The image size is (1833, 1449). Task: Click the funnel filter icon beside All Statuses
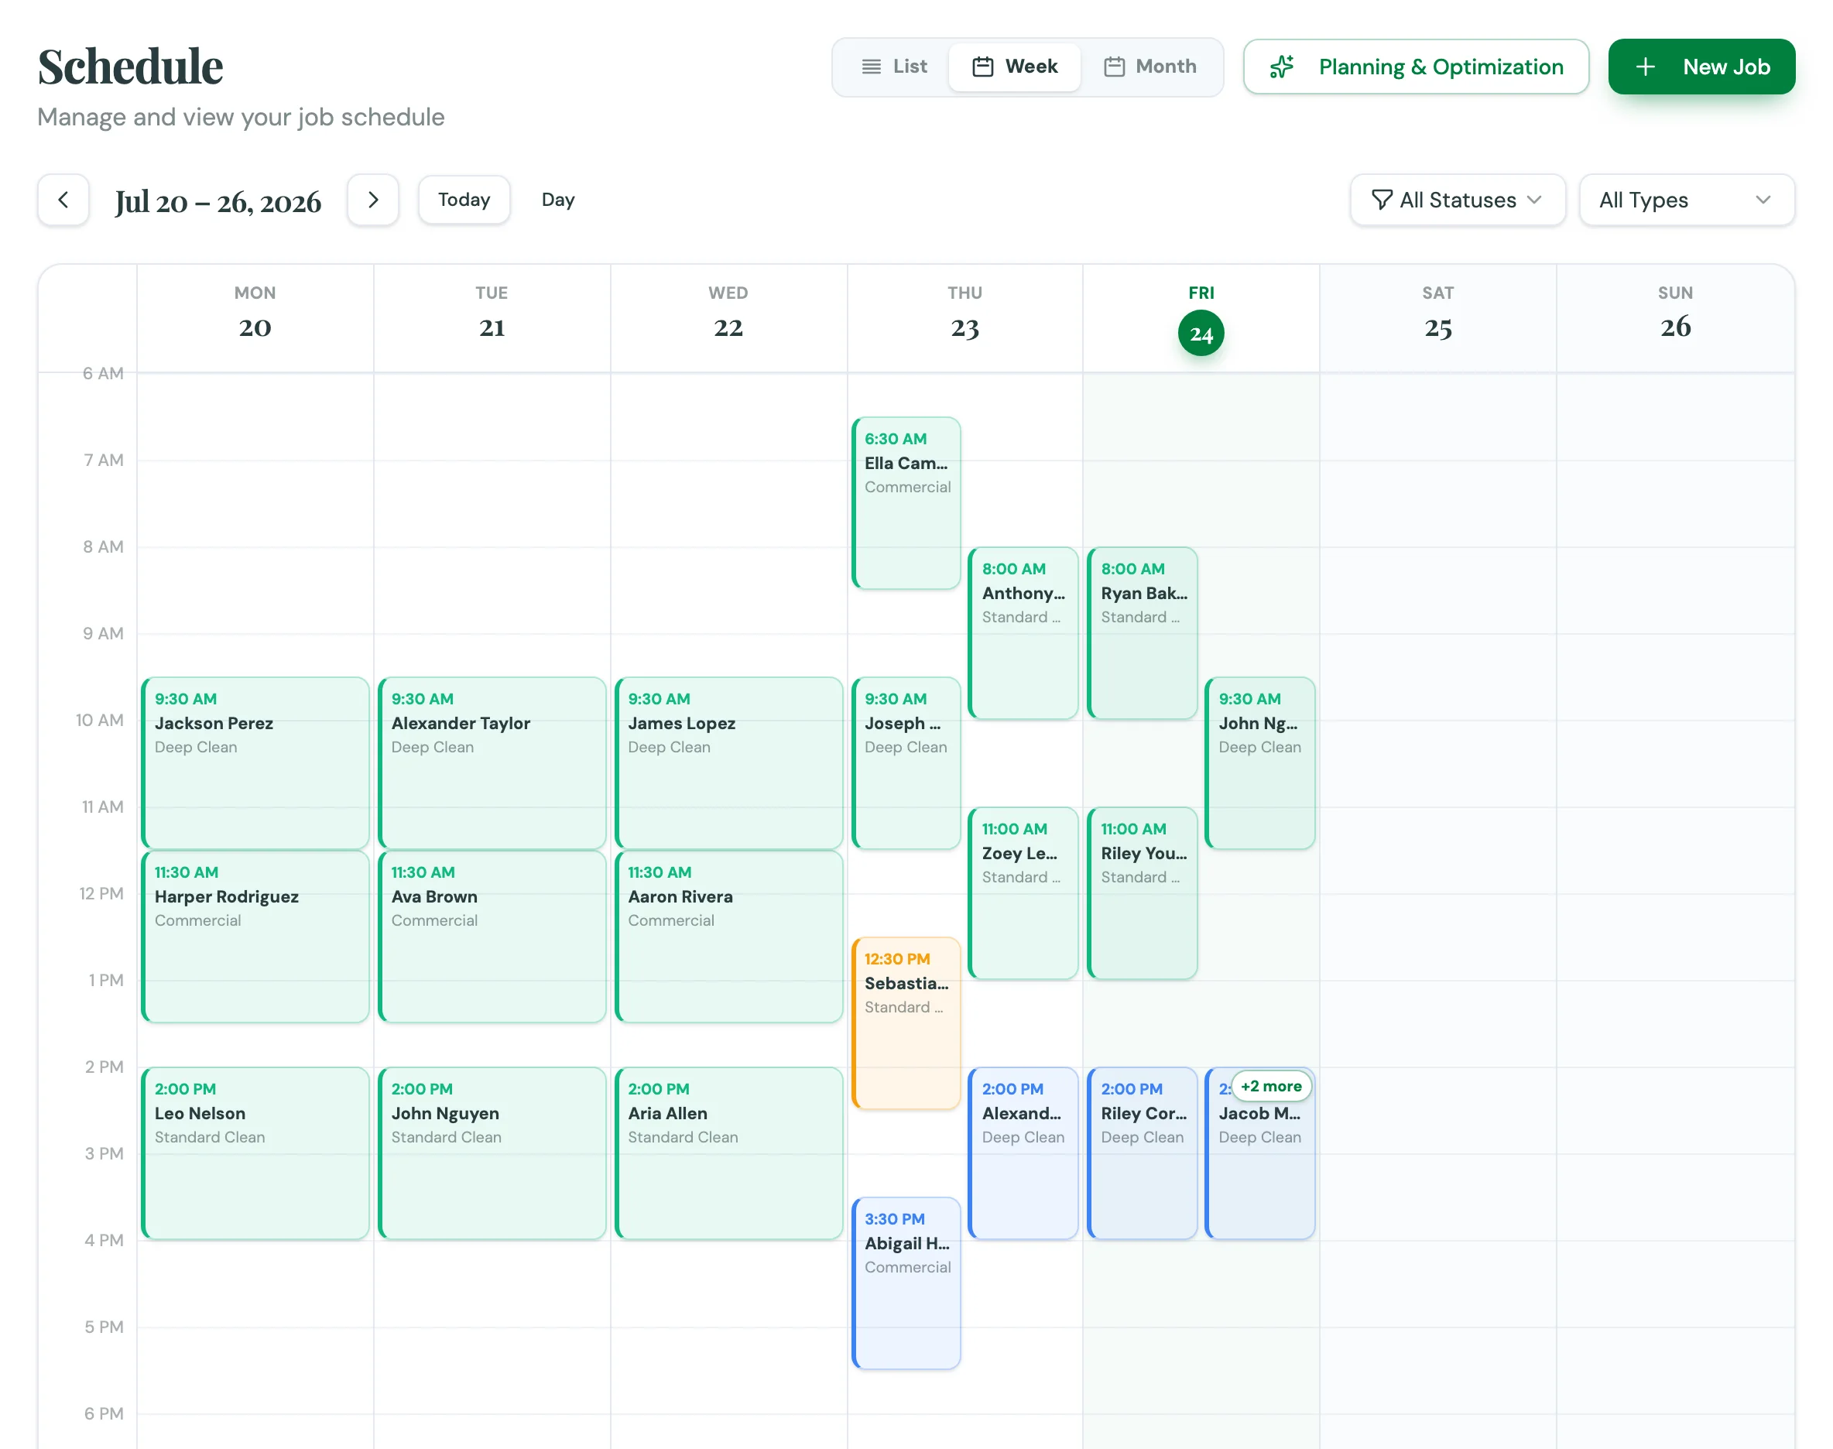point(1382,200)
